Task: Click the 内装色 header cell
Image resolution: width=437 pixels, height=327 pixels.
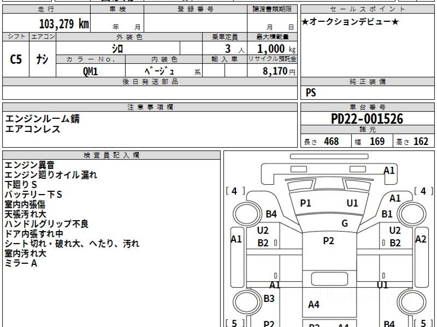Action: coord(164,59)
